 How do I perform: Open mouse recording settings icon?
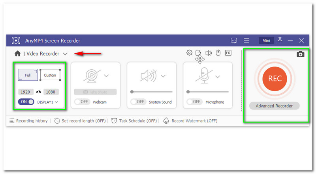[218, 53]
